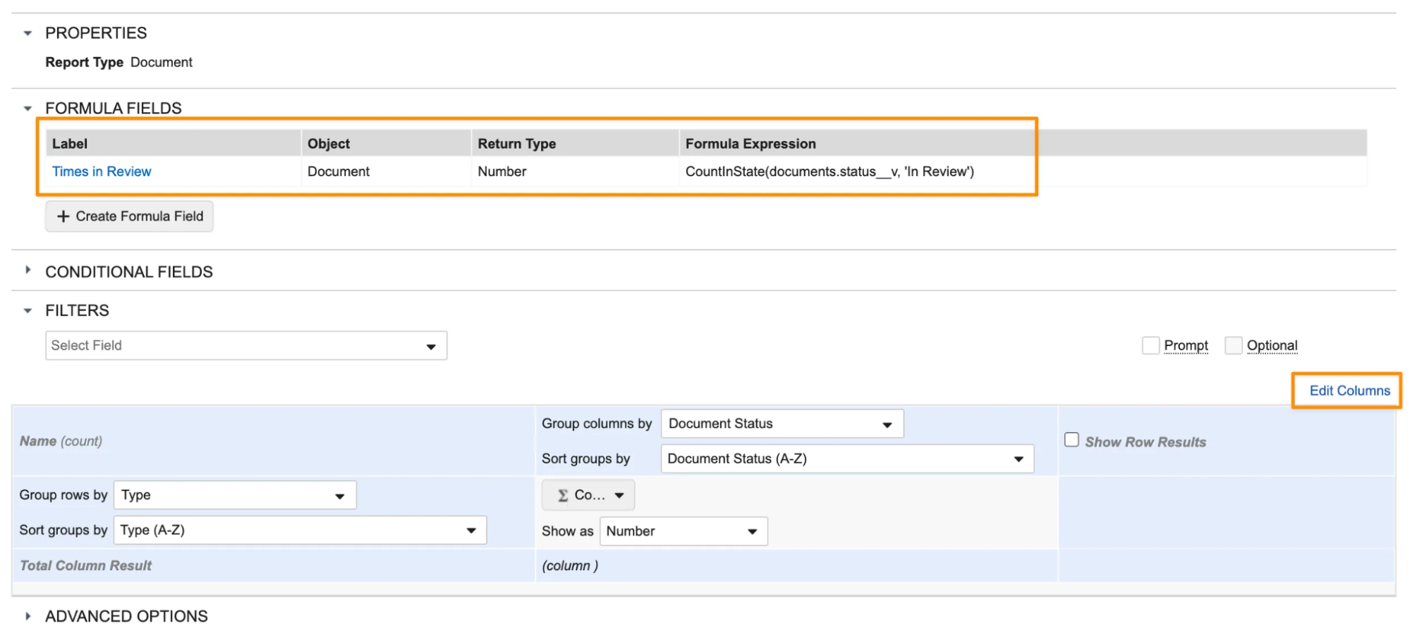The image size is (1410, 640).
Task: Open the Times in Review formula
Action: (102, 171)
